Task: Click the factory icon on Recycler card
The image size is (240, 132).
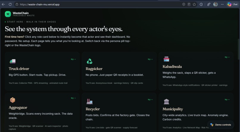Action: 90,102
